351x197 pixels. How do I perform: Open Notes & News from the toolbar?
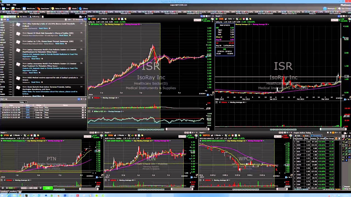(x=59, y=8)
